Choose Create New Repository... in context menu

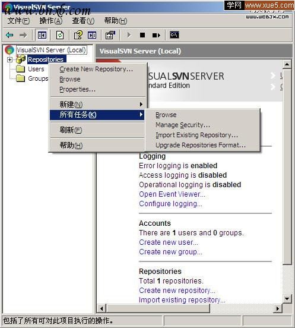[97, 69]
